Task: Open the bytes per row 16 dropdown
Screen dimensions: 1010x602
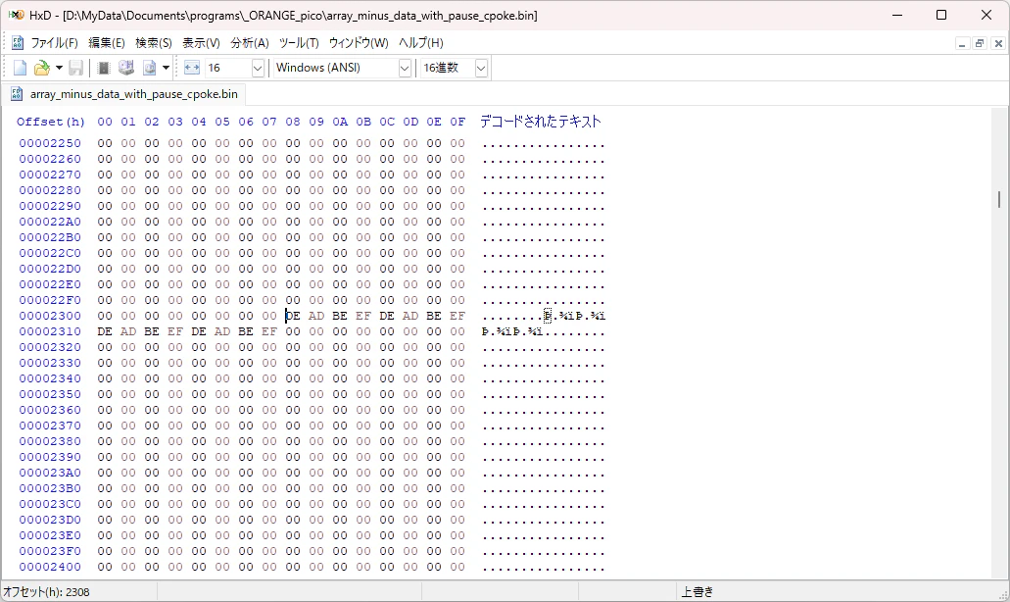Action: [258, 68]
